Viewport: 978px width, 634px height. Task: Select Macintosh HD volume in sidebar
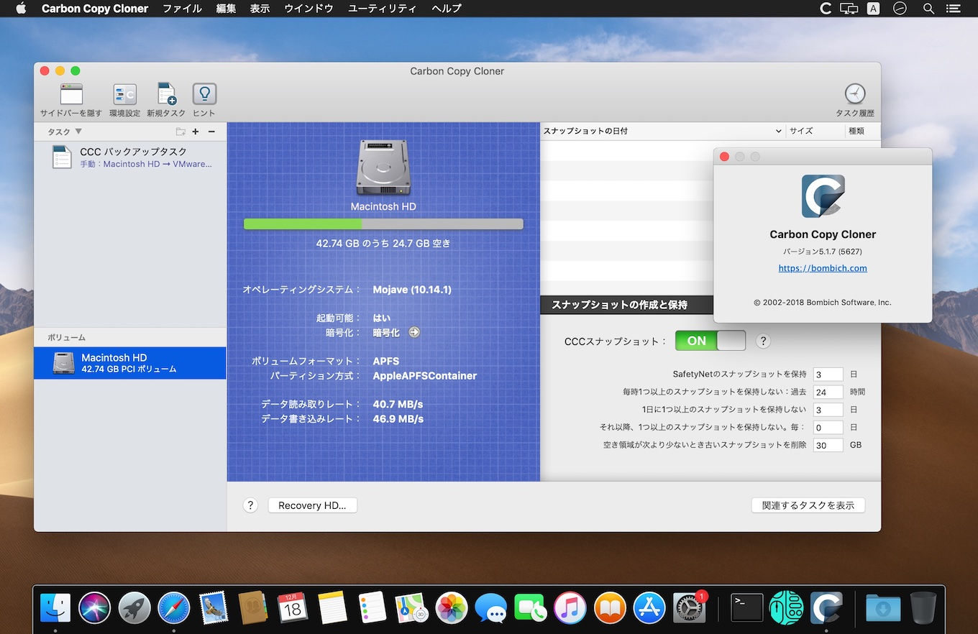[x=129, y=363]
